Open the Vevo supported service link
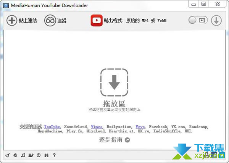The height and width of the screenshot is (163, 229). click(140, 127)
